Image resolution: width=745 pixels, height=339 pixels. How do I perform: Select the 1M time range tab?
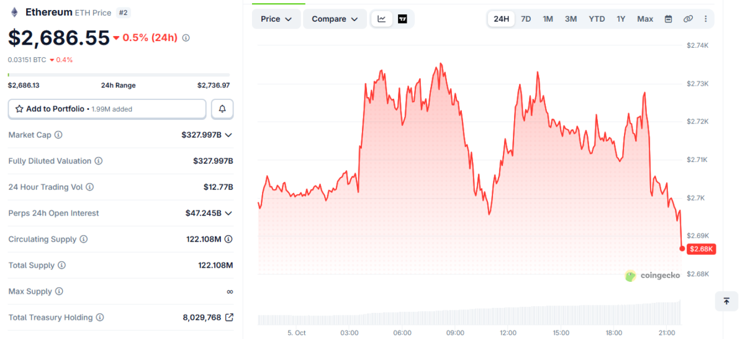[x=548, y=19]
